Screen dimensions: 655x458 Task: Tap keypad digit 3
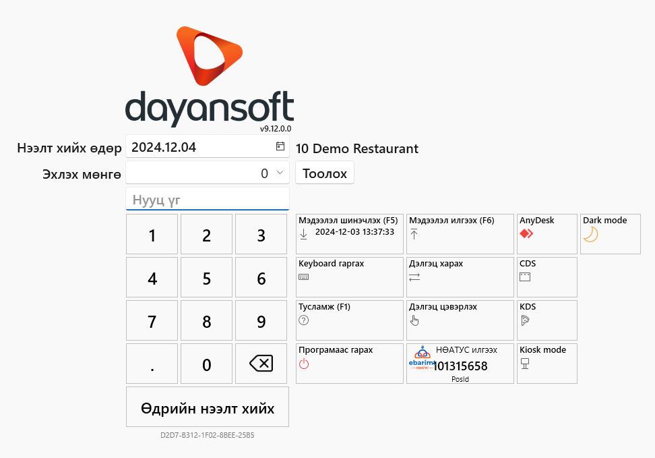[x=261, y=234]
